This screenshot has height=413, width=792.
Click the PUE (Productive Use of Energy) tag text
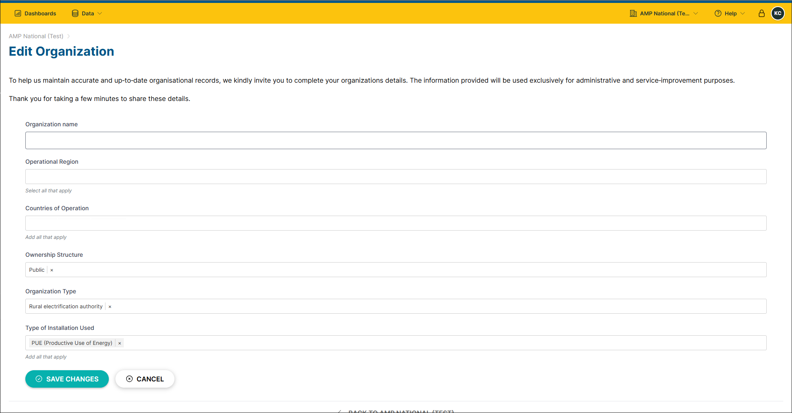[72, 343]
